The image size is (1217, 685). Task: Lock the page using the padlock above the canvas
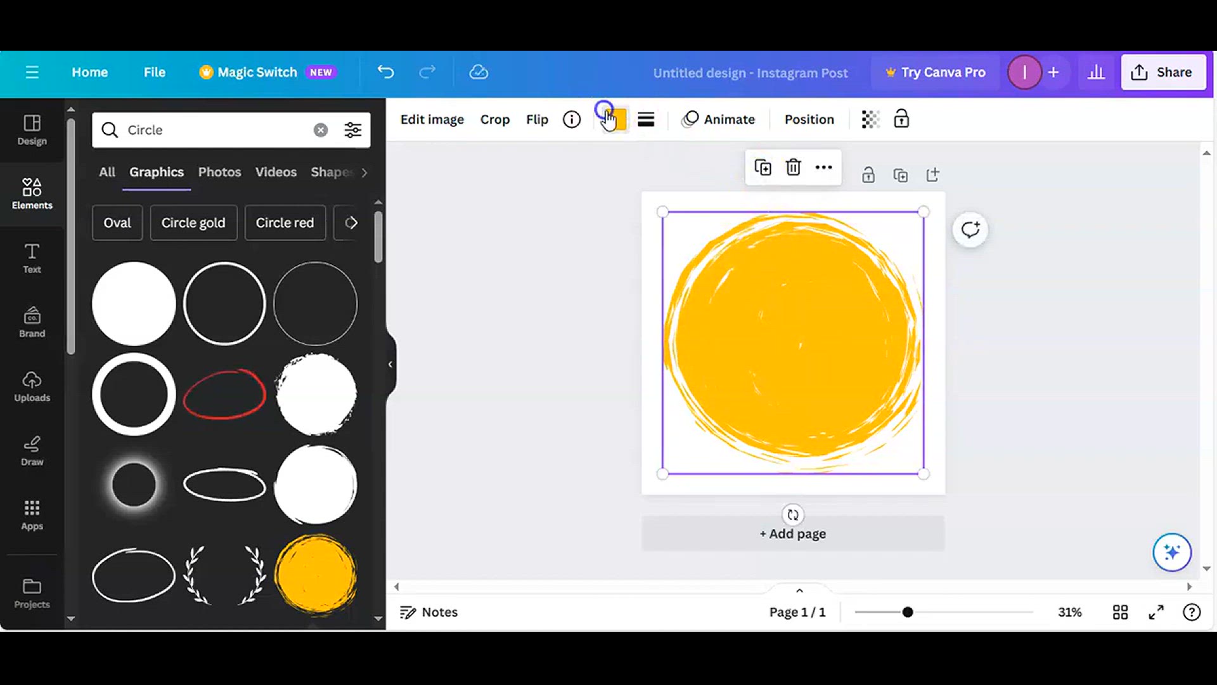click(x=868, y=175)
